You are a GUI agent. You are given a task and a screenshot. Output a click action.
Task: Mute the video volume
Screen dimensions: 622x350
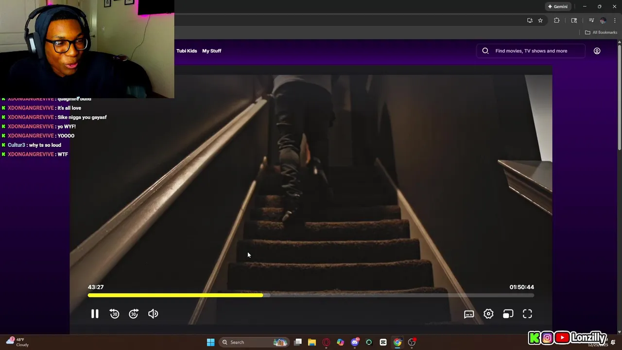pyautogui.click(x=153, y=314)
